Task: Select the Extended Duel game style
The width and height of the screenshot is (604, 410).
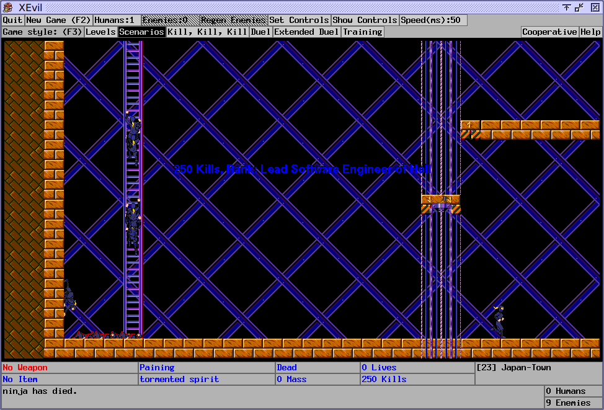Action: pyautogui.click(x=306, y=32)
